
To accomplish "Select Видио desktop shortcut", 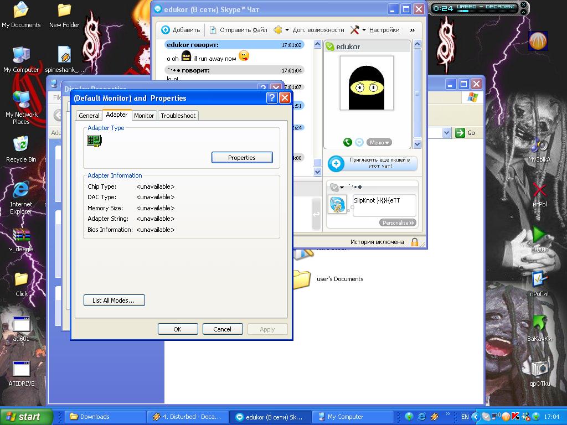I will pyautogui.click(x=539, y=239).
